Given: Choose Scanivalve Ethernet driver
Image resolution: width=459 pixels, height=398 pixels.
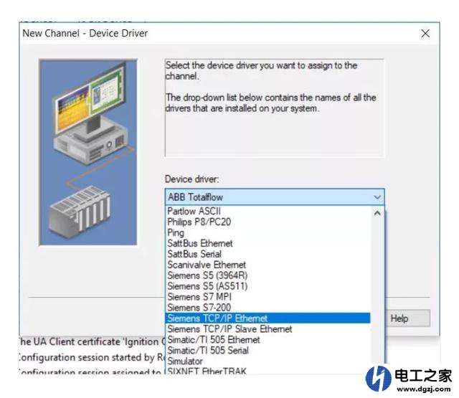Looking at the screenshot, I should tap(268, 265).
